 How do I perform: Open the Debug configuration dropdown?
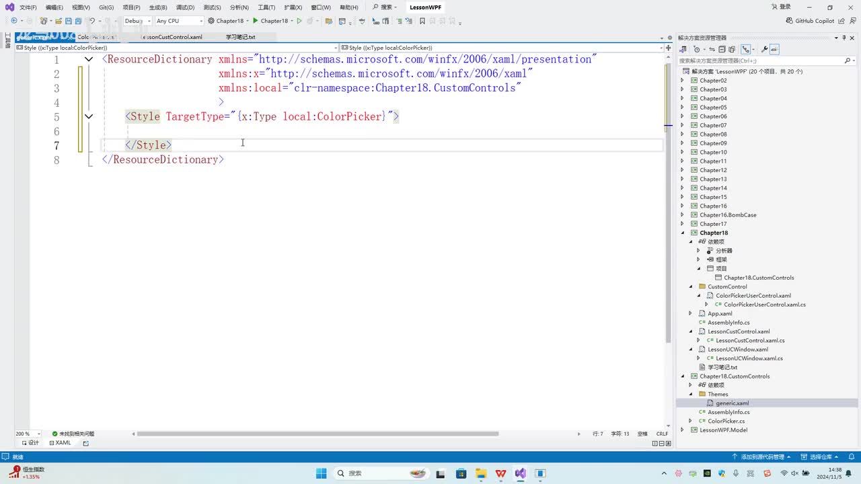click(137, 21)
